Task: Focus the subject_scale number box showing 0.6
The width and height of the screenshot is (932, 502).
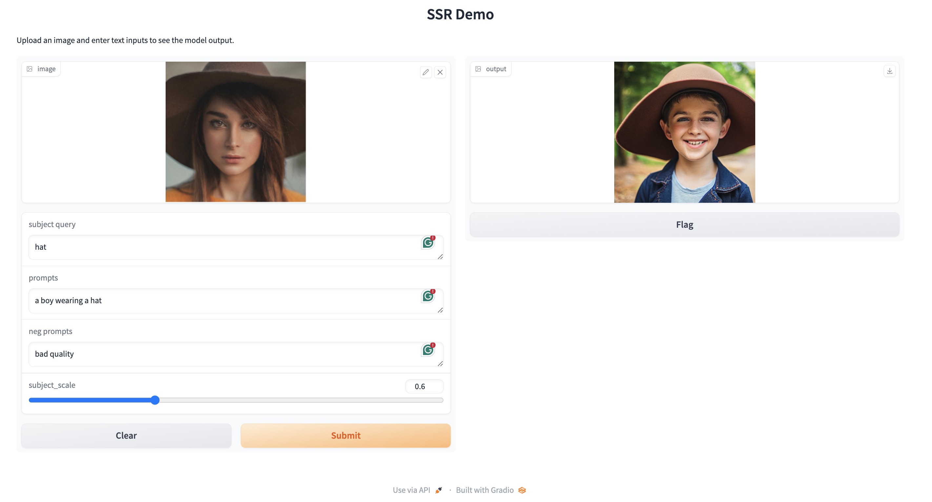Action: [424, 387]
